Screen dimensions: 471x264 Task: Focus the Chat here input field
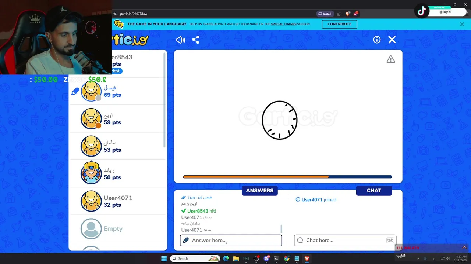point(345,241)
